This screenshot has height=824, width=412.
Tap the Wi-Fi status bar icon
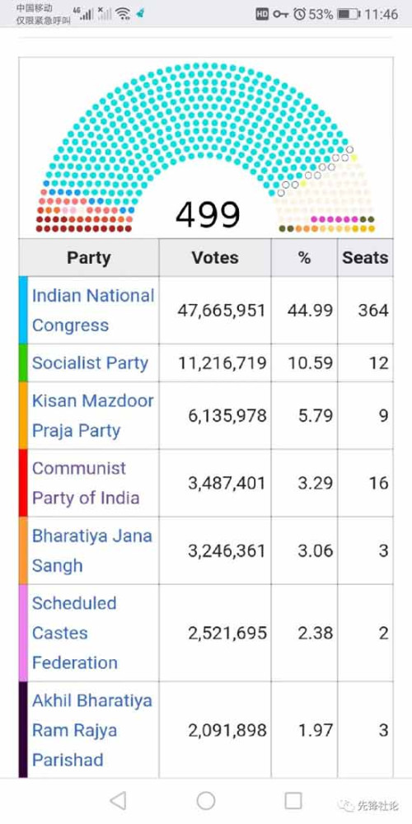(123, 14)
